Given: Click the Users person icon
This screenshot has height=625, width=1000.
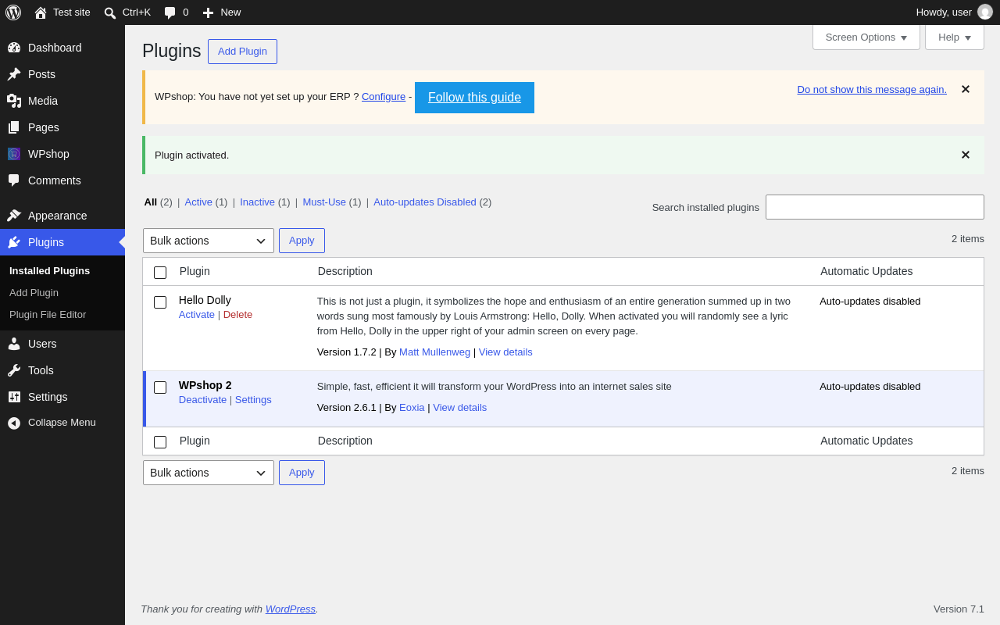Looking at the screenshot, I should 14,344.
